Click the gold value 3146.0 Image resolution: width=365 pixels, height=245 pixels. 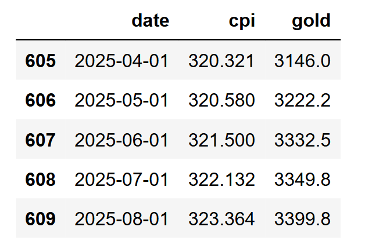(x=302, y=61)
